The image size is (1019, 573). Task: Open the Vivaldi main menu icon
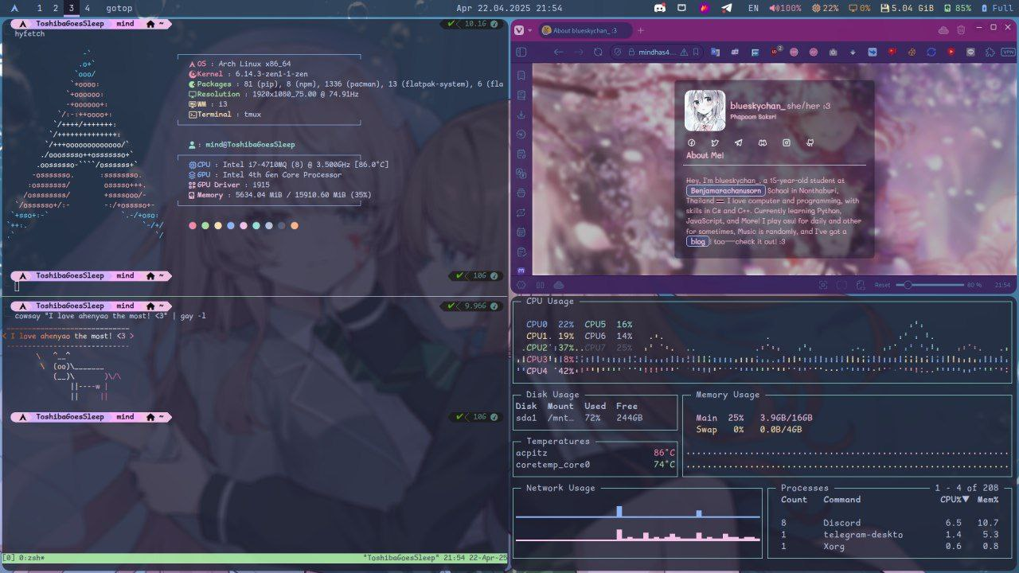point(520,30)
